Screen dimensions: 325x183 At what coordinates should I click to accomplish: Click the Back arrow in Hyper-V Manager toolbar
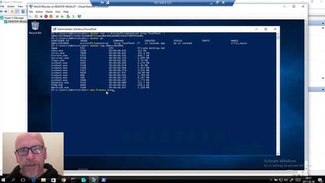coord(2,11)
